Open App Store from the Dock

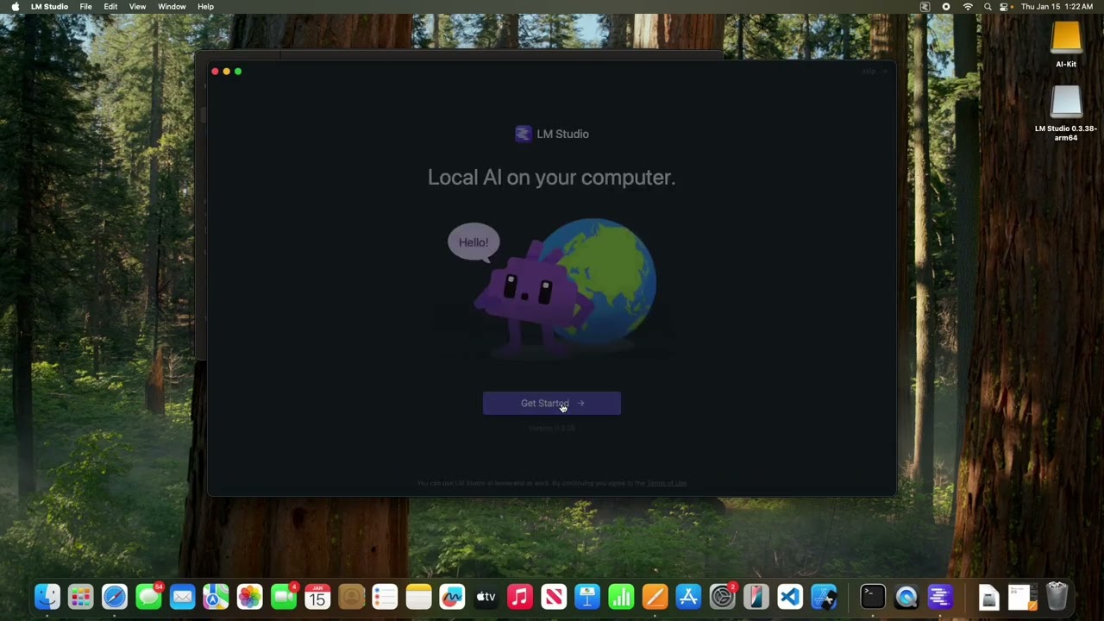[x=688, y=597]
